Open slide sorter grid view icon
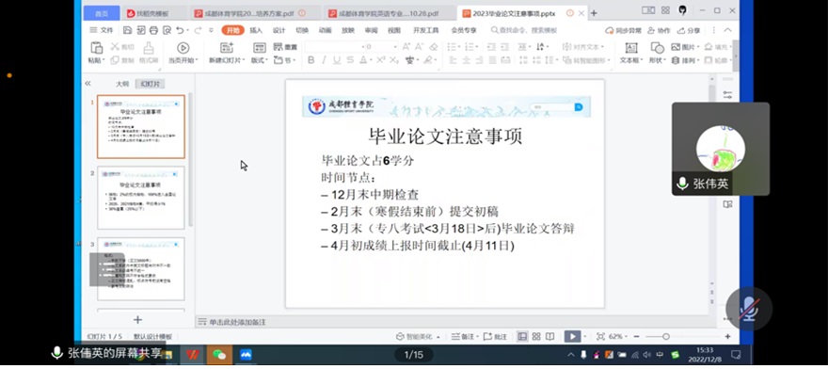 point(536,336)
